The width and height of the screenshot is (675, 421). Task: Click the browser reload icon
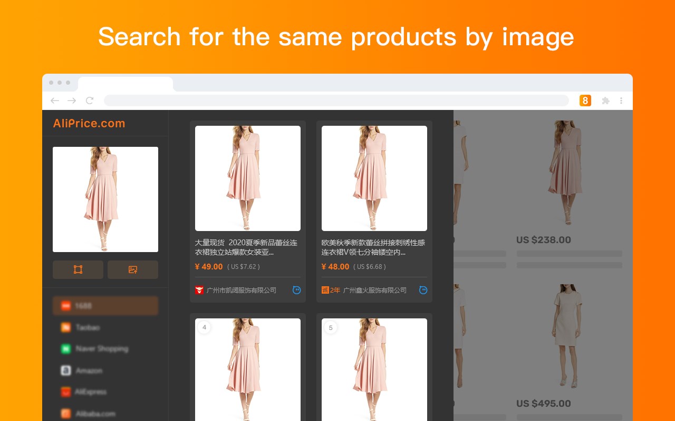pos(90,100)
